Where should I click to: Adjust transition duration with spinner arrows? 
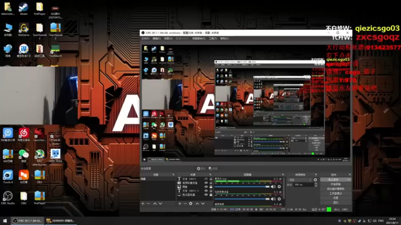tap(316, 184)
